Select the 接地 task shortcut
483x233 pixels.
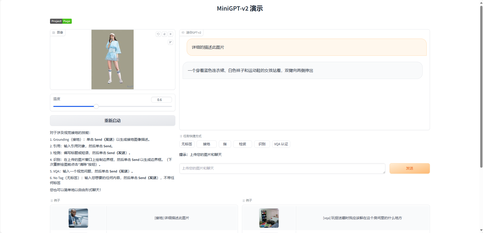206,144
